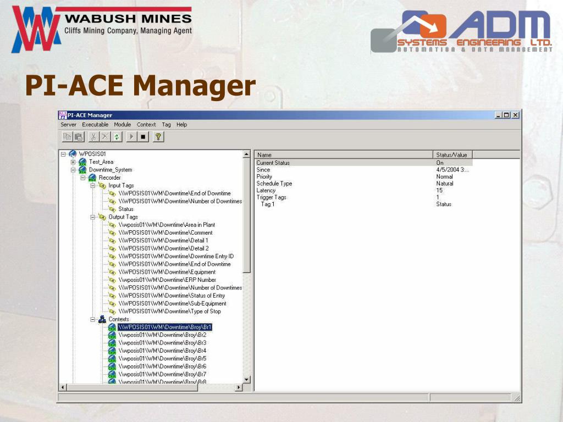This screenshot has height=422, width=563.
Task: Click the context icon beside Broy\Br4
Action: pos(112,351)
